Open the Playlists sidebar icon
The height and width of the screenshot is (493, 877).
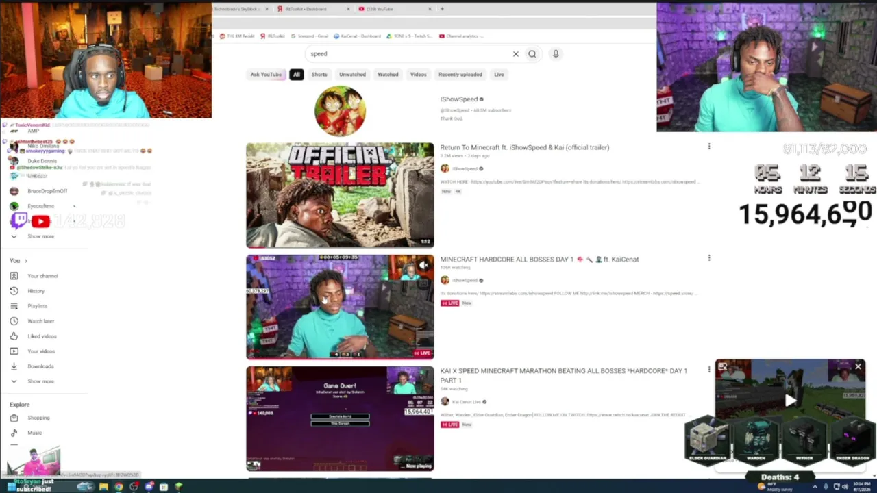(14, 306)
